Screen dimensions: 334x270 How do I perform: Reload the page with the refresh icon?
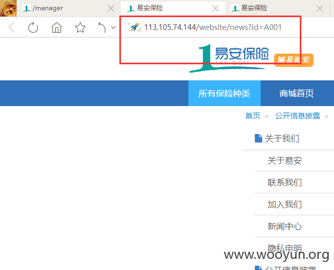tap(33, 27)
